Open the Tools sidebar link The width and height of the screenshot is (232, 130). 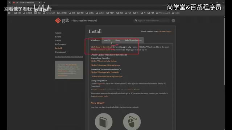coord(58,40)
